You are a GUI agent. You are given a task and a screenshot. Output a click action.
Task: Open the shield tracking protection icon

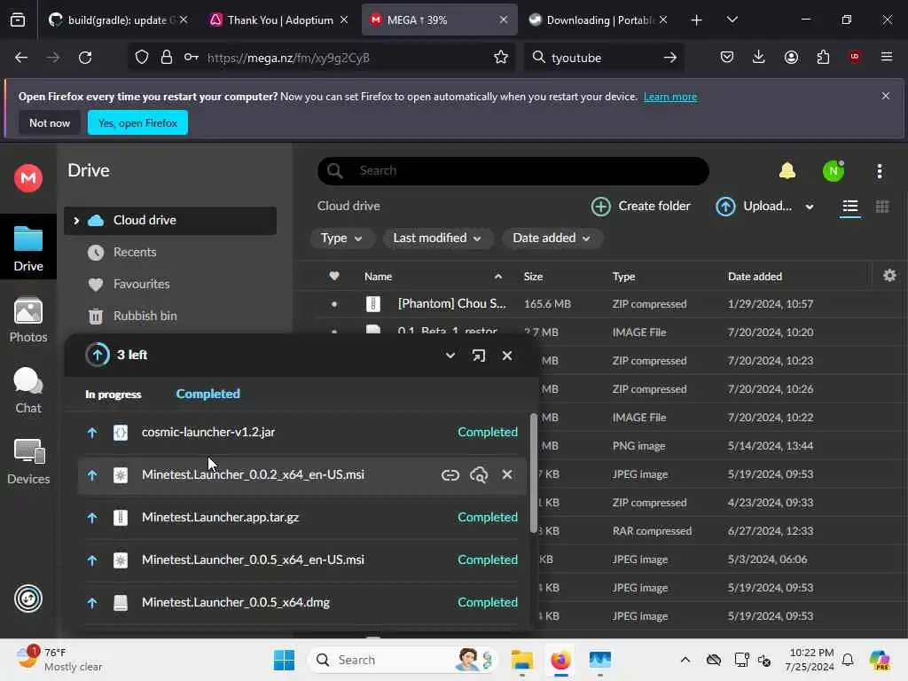pos(142,58)
